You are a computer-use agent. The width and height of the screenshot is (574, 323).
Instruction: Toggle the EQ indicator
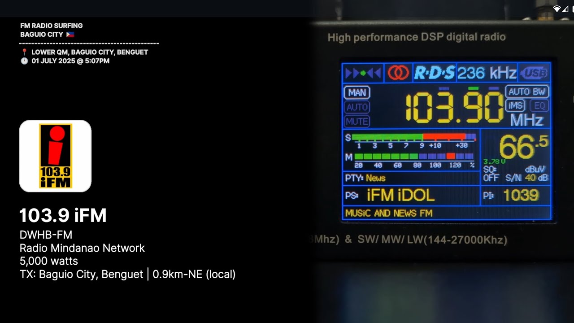[539, 105]
